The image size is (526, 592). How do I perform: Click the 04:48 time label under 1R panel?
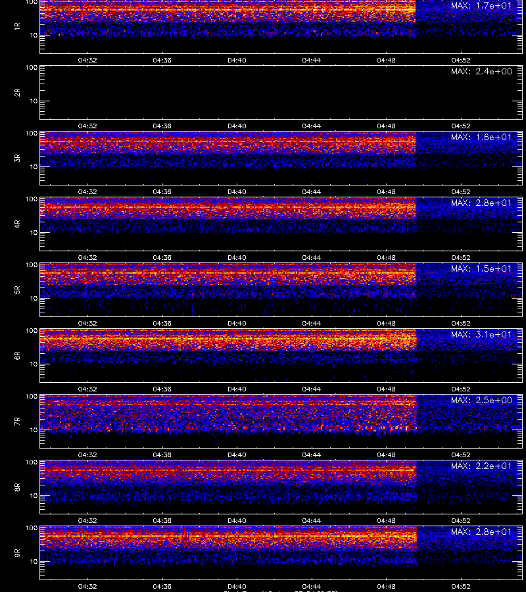(x=387, y=60)
